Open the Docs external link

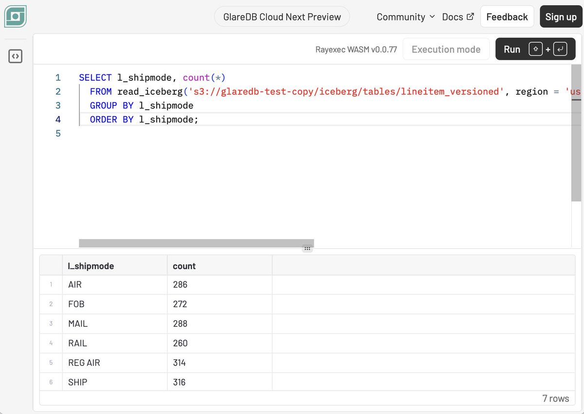click(458, 17)
